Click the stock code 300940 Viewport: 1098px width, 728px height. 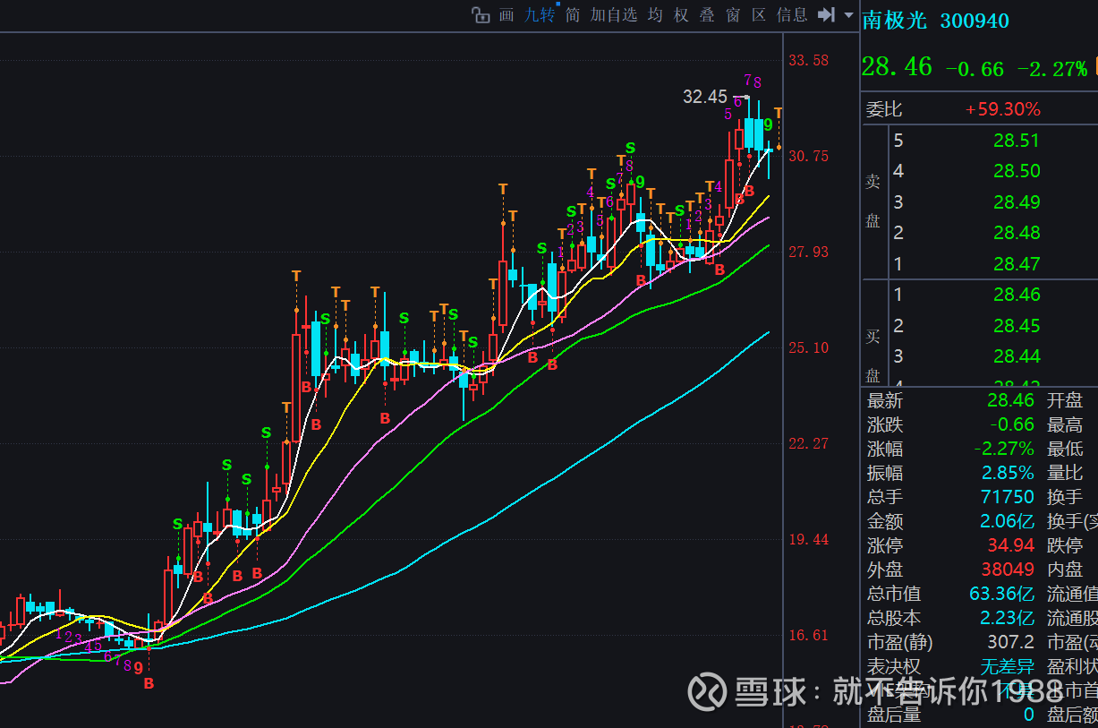[975, 21]
